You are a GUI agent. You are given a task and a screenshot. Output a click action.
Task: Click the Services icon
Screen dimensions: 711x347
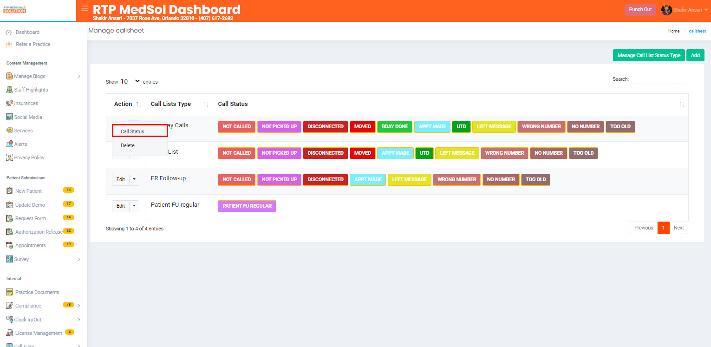[9, 131]
